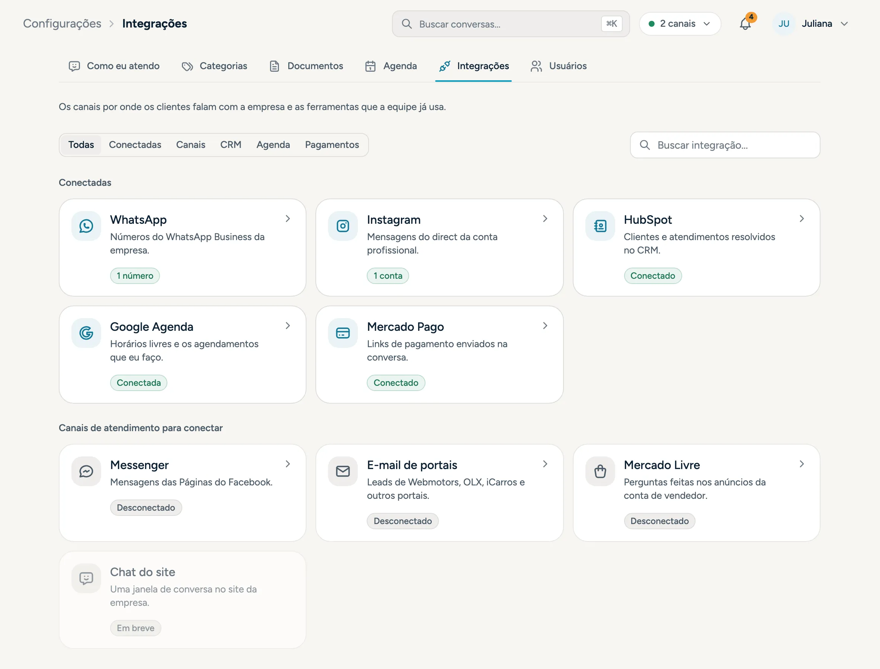The width and height of the screenshot is (880, 669).
Task: Click the Google Agenda icon
Action: [86, 333]
